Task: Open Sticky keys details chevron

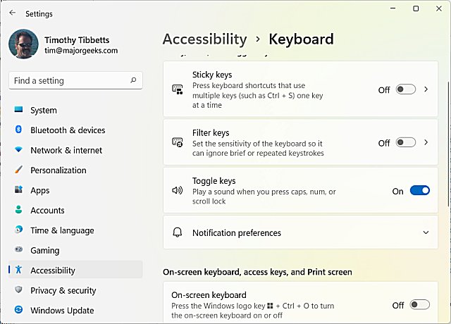Action: click(426, 89)
